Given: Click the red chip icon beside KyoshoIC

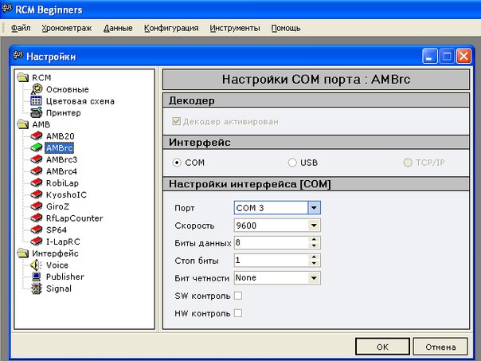Looking at the screenshot, I should 36,194.
